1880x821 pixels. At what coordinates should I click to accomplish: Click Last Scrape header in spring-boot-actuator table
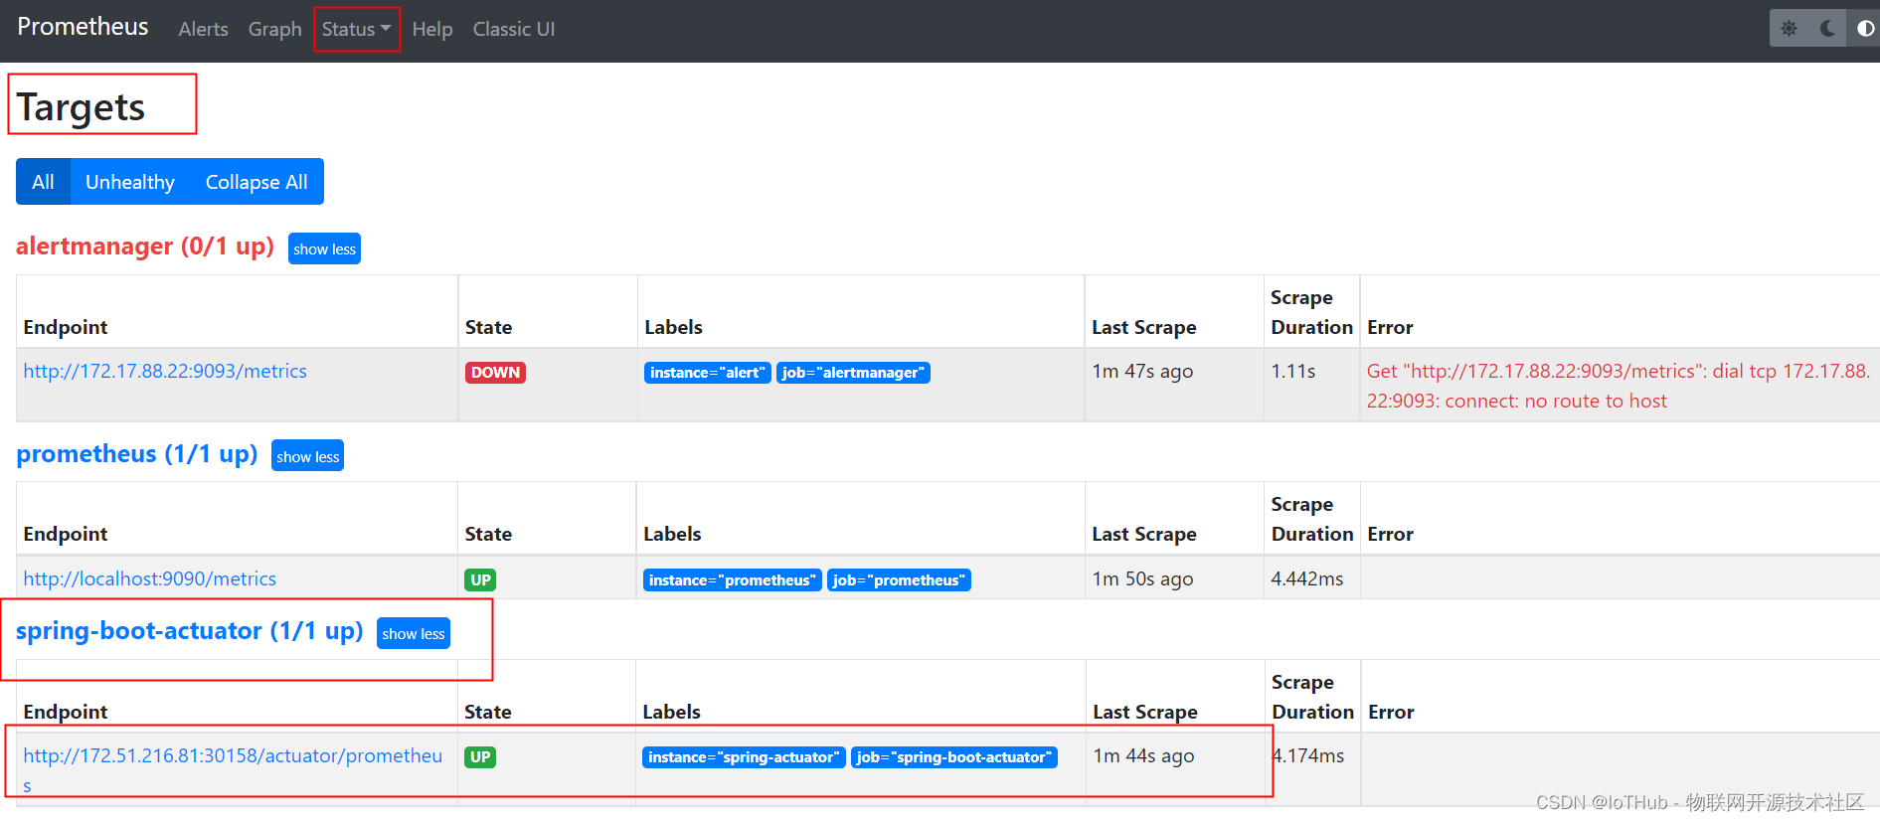click(x=1145, y=712)
